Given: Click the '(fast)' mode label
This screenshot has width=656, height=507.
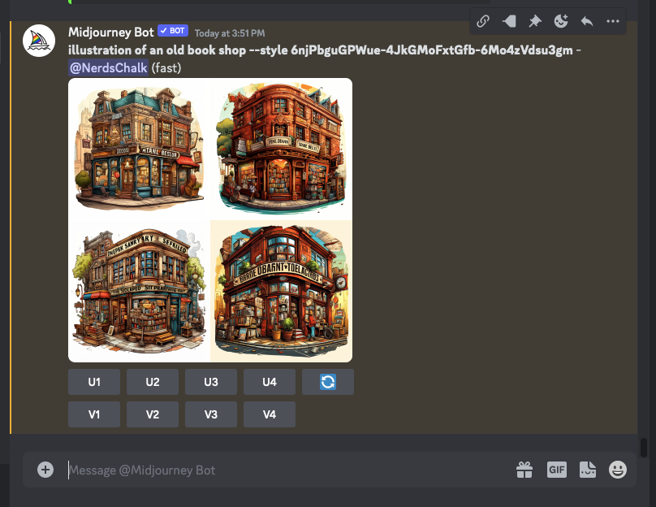Looking at the screenshot, I should point(166,67).
